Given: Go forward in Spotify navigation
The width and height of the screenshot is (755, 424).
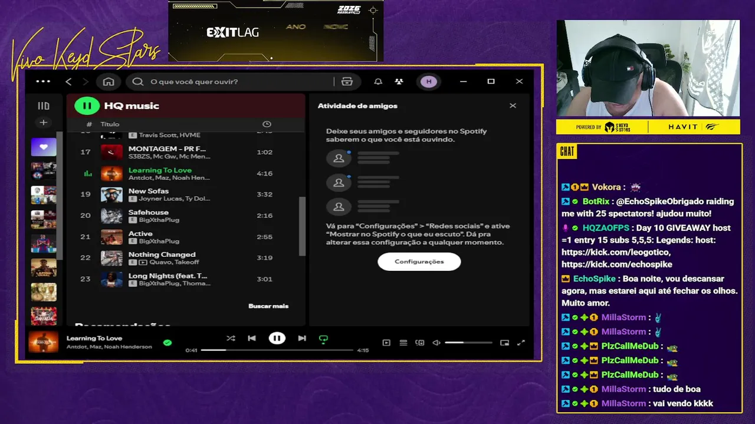Looking at the screenshot, I should (x=85, y=81).
